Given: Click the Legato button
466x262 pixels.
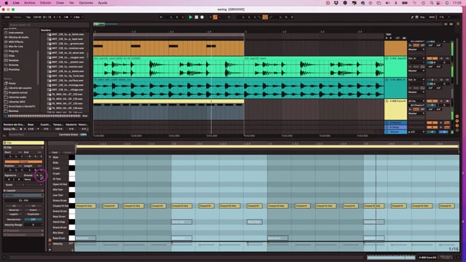Looking at the screenshot, I should [x=14, y=214].
